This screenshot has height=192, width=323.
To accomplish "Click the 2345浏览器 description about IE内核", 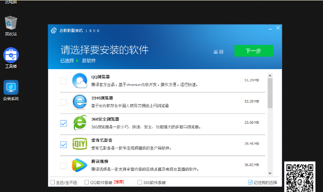I will (130, 106).
